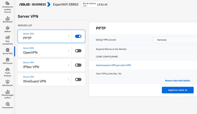Open Impostazioni gear icon

[7, 104]
